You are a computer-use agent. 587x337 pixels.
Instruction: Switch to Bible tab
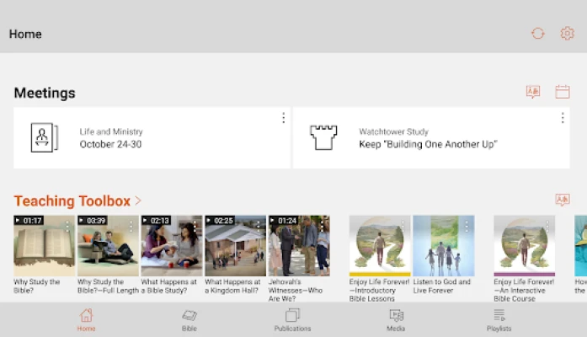point(189,320)
